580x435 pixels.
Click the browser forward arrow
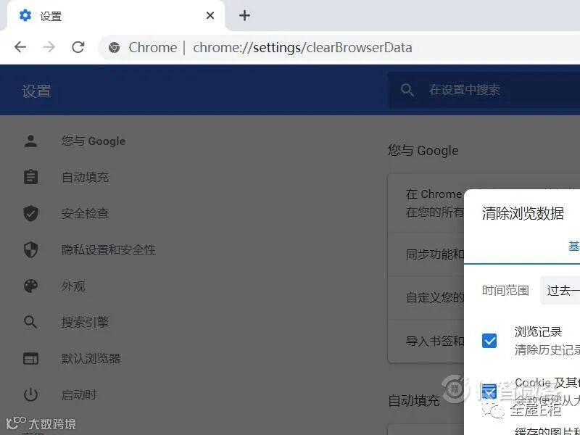coord(49,47)
